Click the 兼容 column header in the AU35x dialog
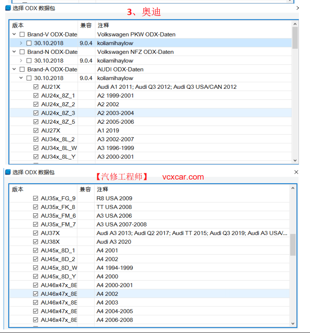 point(85,189)
